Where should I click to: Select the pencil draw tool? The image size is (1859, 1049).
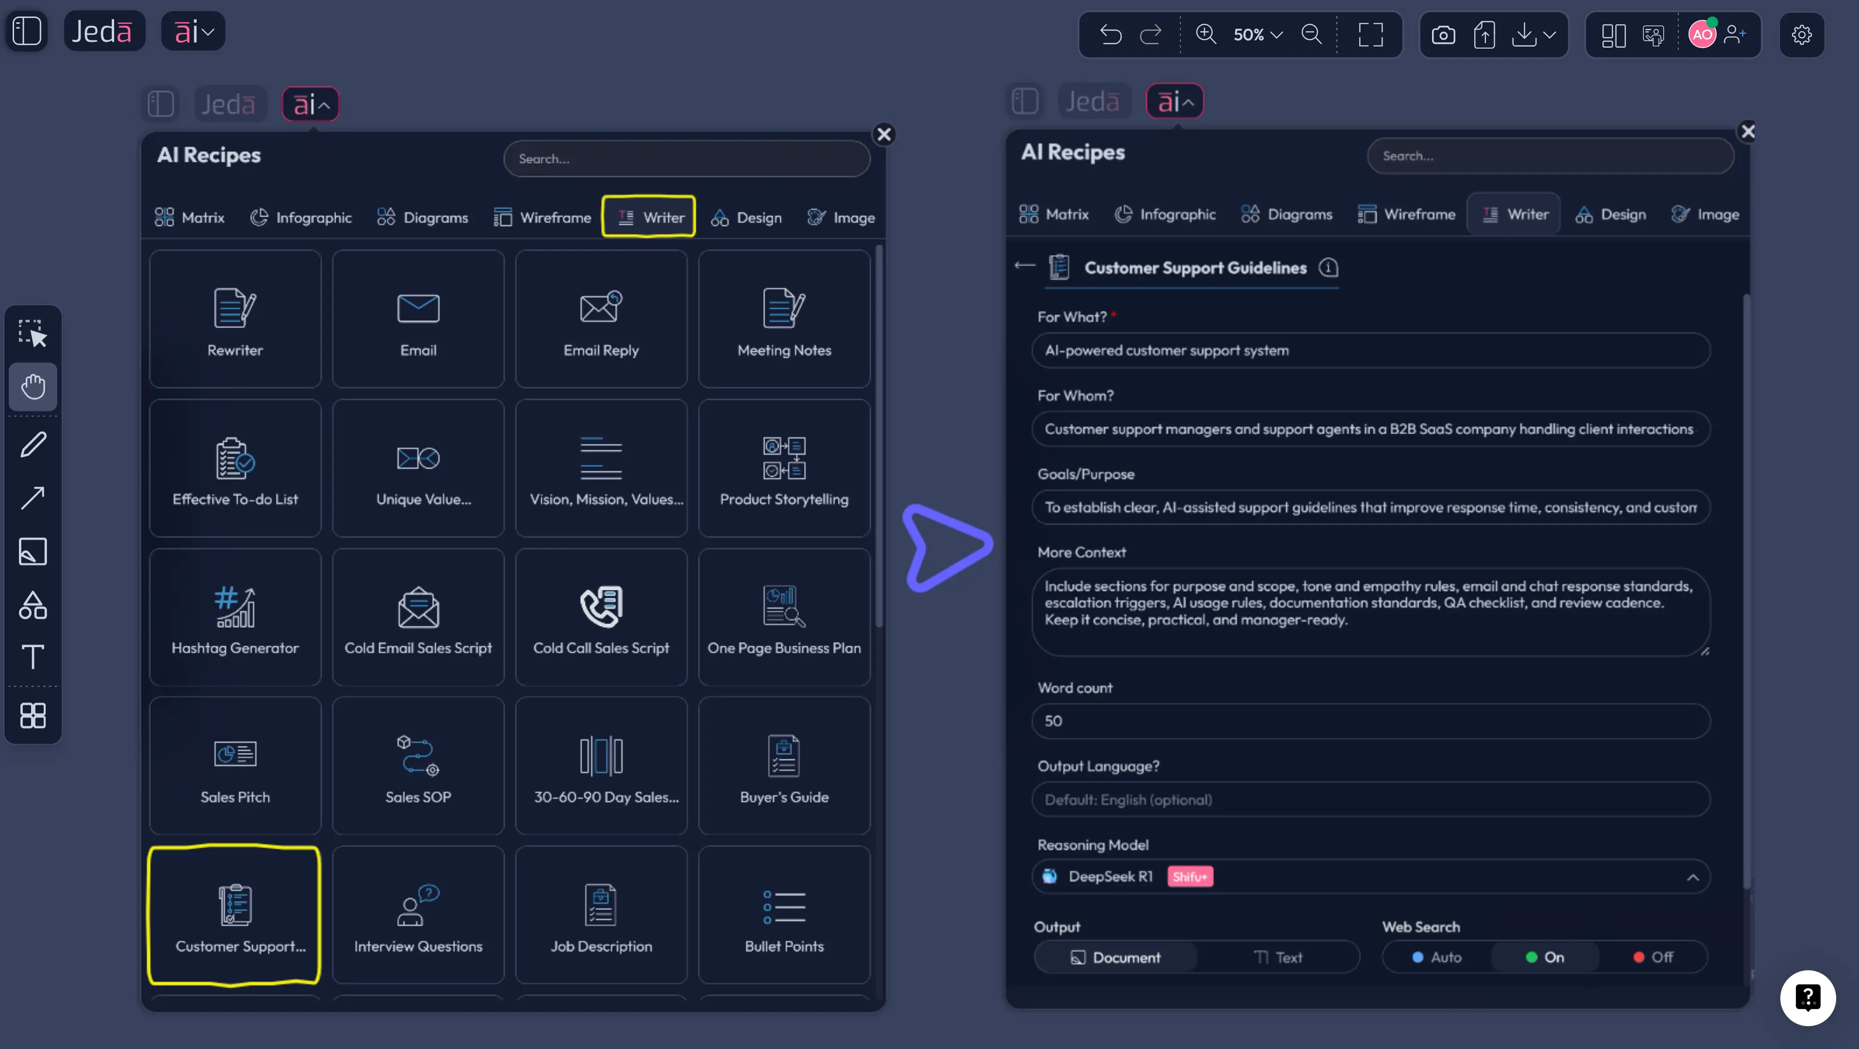(33, 444)
